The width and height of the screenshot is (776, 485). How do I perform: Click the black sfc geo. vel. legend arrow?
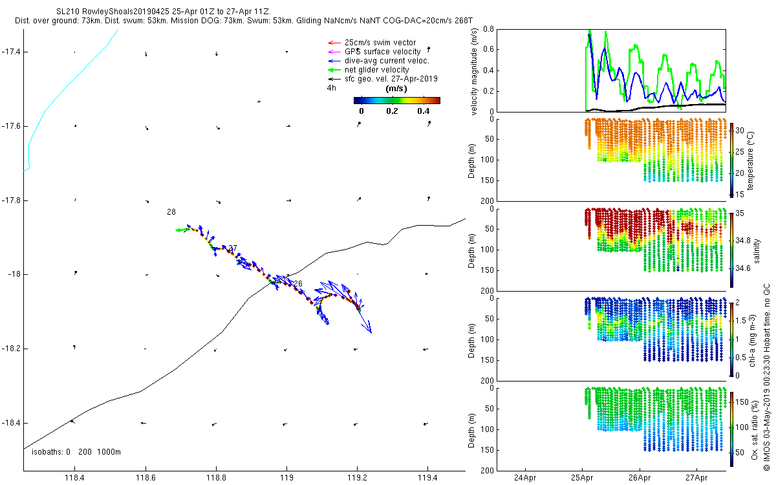coord(333,78)
